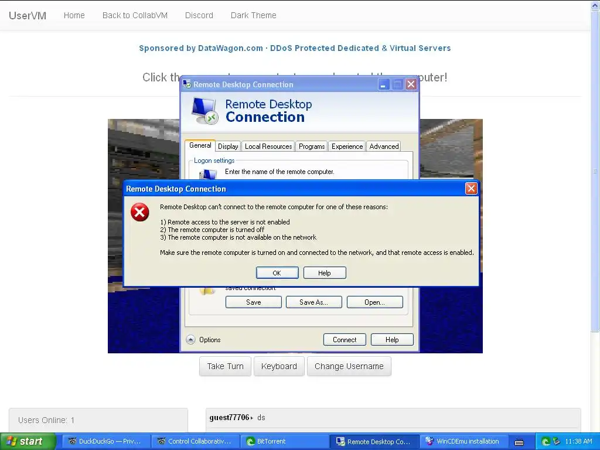Click the red error icon in dialog
This screenshot has height=450, width=600.
click(x=139, y=212)
